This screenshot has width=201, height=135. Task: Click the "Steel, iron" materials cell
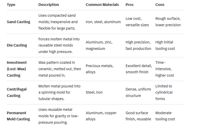click(94, 92)
